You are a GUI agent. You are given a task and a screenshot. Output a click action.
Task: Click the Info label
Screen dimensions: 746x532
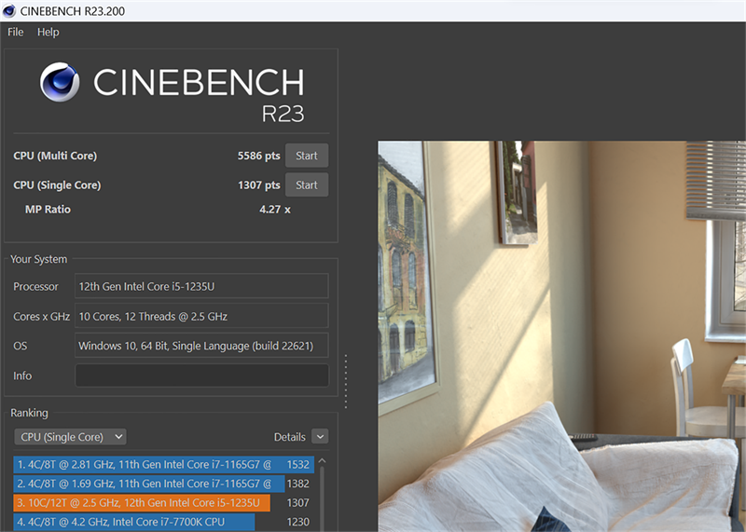(x=22, y=375)
